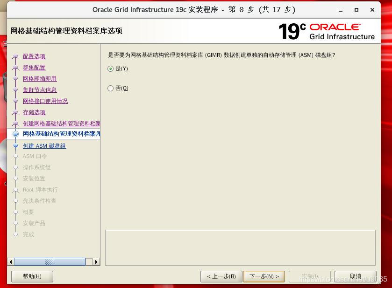Image resolution: width=392 pixels, height=288 pixels.
Task: Click the disabled 操作系统组 step text
Action: (37, 167)
